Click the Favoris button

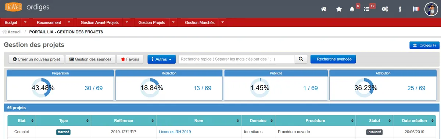coord(130,59)
